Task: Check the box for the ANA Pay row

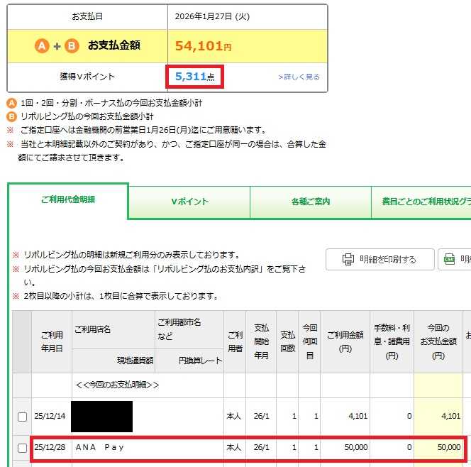Action: click(x=22, y=448)
